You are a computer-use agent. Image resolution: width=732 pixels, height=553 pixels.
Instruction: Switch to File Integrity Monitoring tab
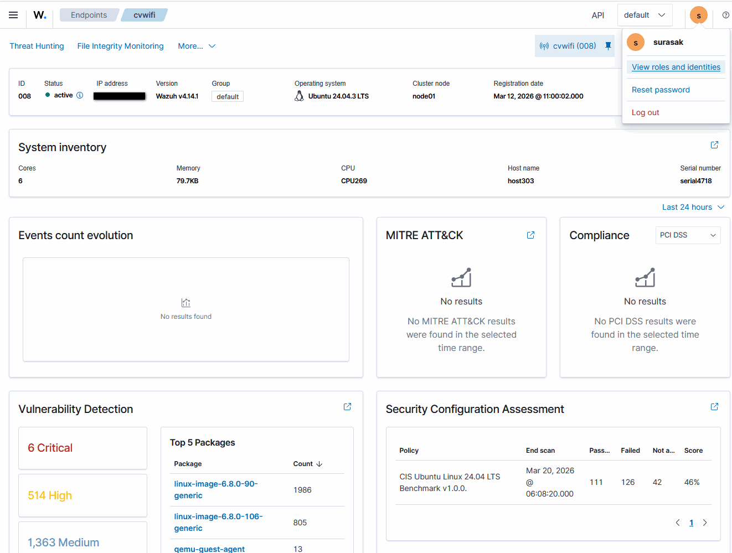coord(120,46)
